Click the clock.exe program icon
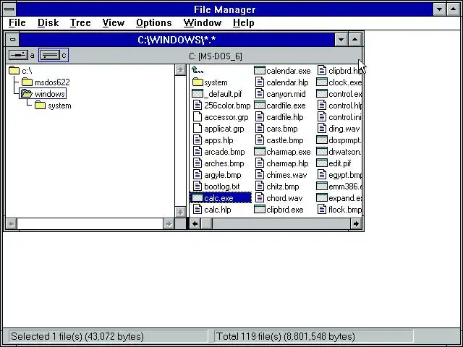Screen dimensions: 463x347 tap(322, 82)
